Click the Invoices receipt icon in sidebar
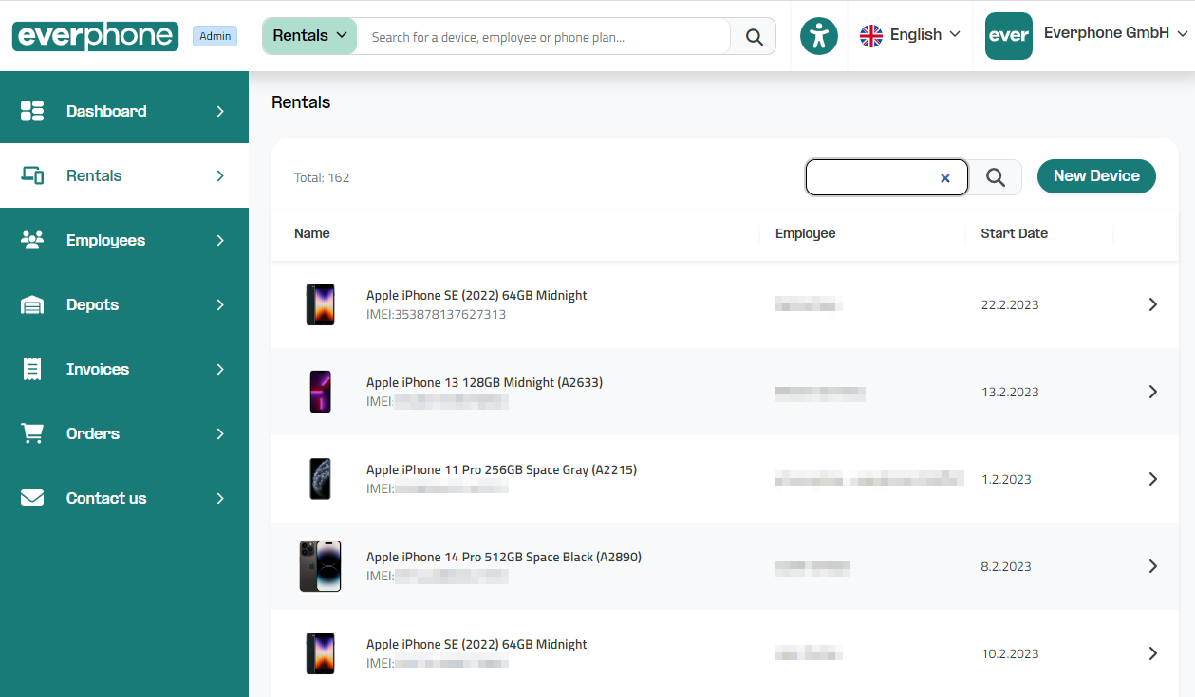1195x697 pixels. click(32, 369)
